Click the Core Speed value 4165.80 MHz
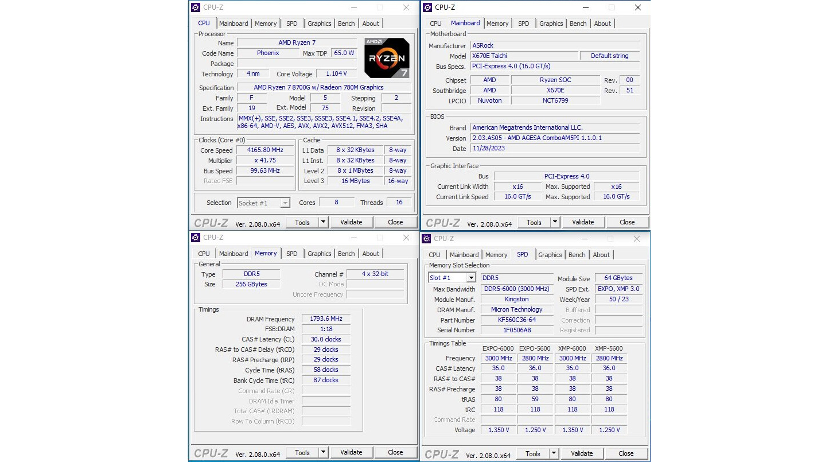Image resolution: width=825 pixels, height=462 pixels. [265, 150]
